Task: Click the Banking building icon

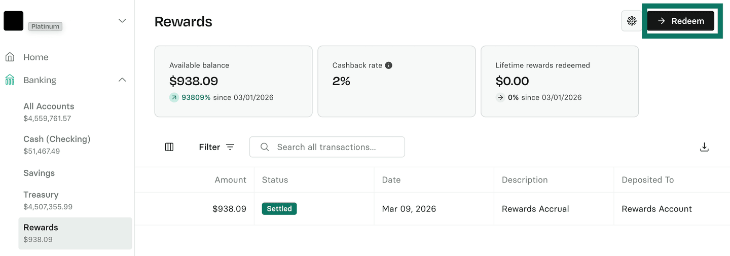Action: click(x=10, y=80)
